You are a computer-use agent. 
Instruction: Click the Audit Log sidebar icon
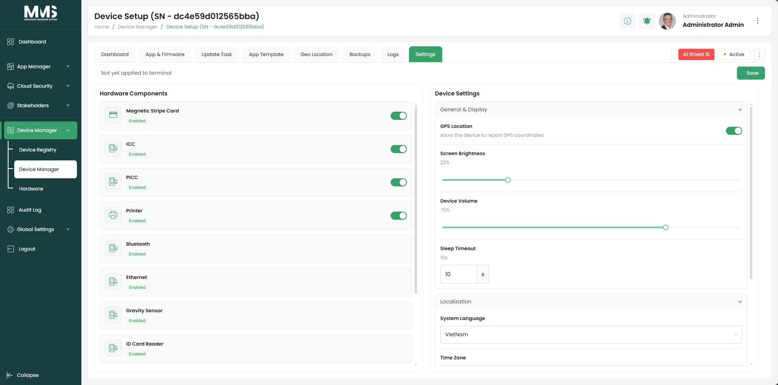[11, 210]
